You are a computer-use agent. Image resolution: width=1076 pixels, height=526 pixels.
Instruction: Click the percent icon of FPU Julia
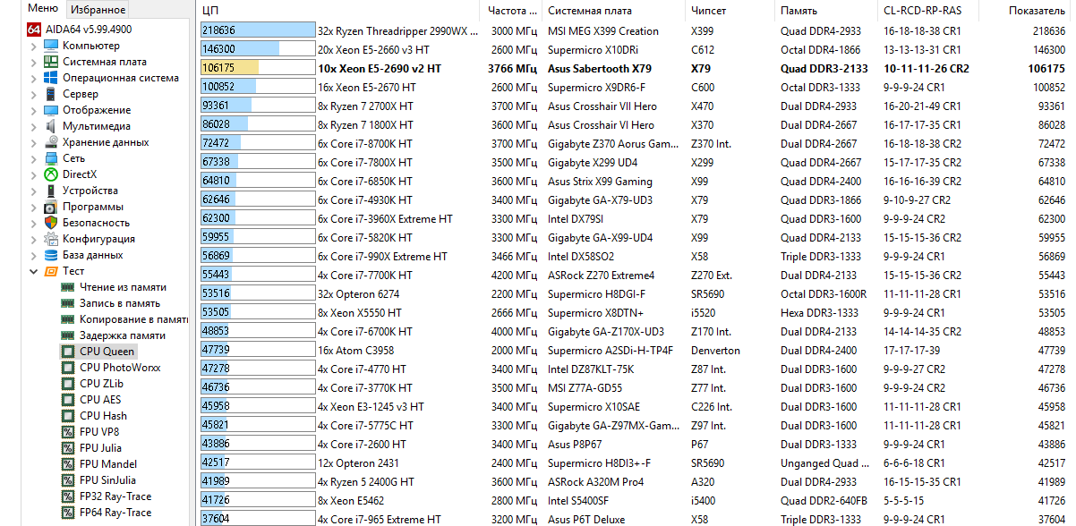67,448
